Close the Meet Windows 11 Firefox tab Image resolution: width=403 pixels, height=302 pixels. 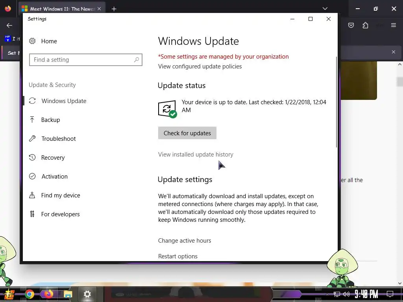99,9
